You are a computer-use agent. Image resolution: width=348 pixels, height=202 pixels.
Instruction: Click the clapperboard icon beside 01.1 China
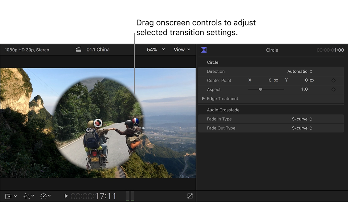pyautogui.click(x=79, y=50)
